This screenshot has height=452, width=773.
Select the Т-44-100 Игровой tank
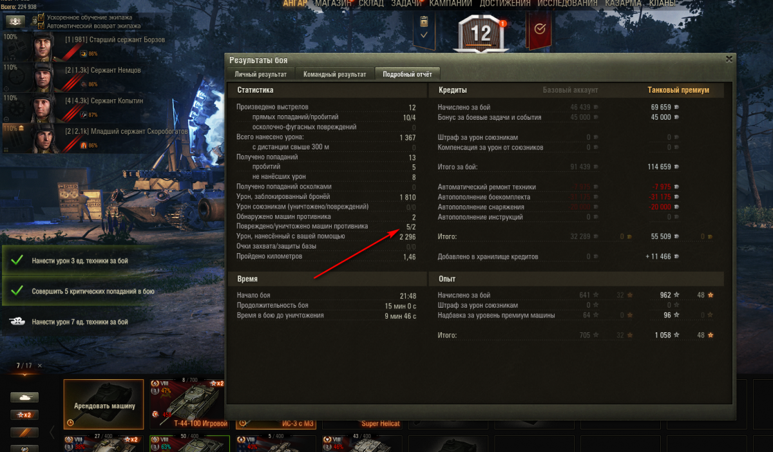pos(189,404)
